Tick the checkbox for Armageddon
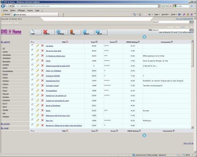Screen dimensions: 197x157 tap(33, 90)
